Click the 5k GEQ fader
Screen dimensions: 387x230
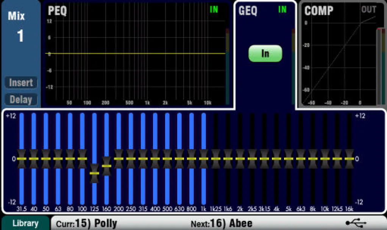pos(289,159)
